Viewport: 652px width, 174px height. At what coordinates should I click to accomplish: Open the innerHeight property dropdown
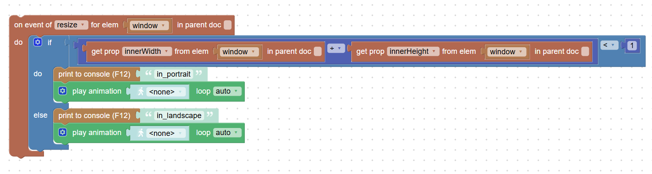click(x=413, y=51)
